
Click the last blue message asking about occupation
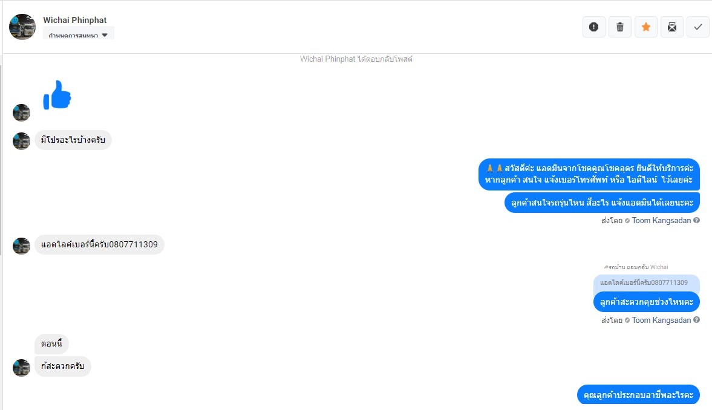coord(638,394)
